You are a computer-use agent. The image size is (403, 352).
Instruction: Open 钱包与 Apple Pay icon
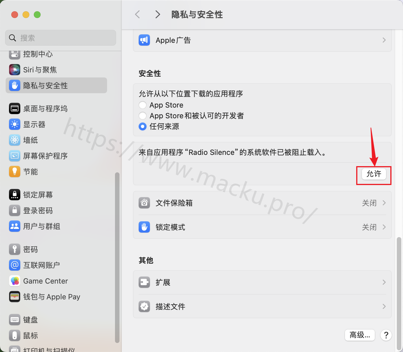point(15,297)
